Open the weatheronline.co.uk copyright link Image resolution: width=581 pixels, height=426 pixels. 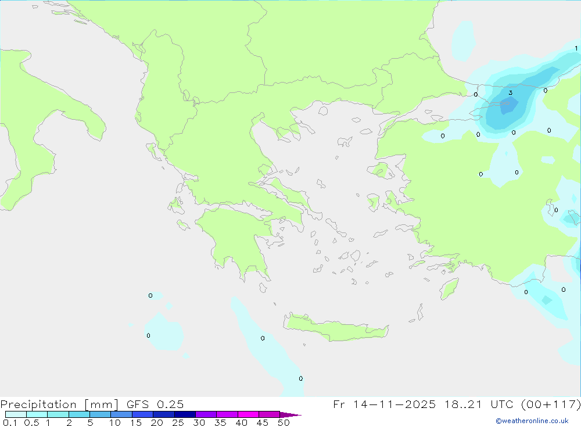click(x=532, y=421)
